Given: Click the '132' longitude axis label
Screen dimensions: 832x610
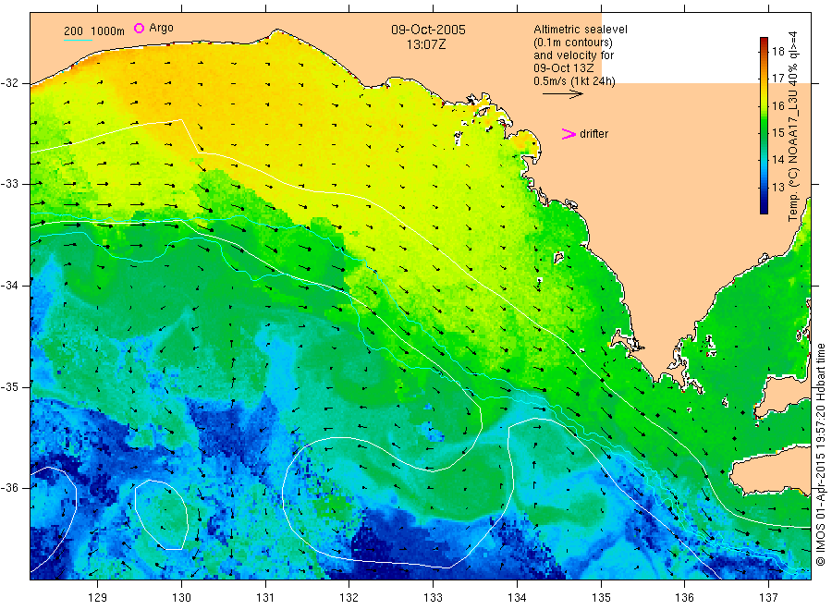Looking at the screenshot, I should [x=349, y=597].
